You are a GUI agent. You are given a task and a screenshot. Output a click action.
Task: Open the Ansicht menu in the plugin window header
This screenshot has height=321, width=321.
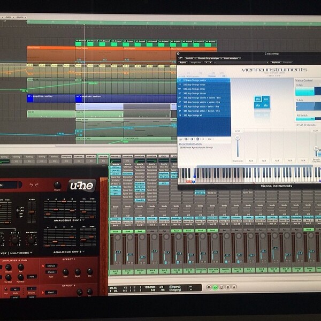pyautogui.click(x=190, y=58)
